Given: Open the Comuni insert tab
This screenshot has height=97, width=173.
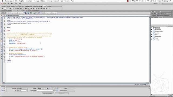Looking at the screenshot, I should 4,6.
